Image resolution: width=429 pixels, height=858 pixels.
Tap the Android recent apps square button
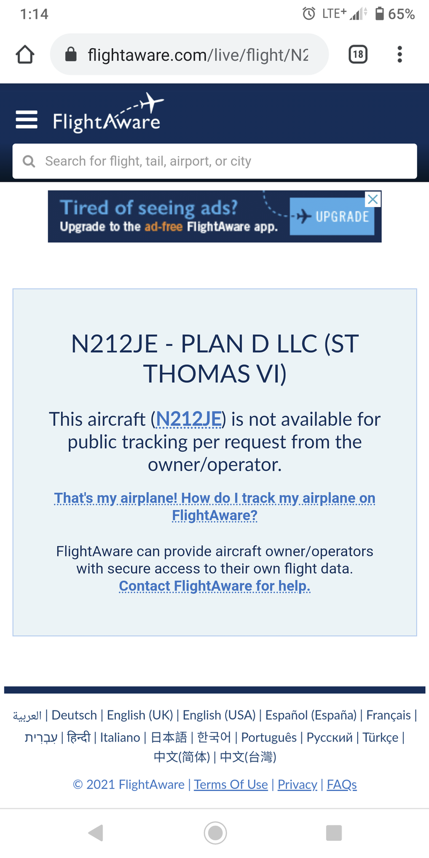(x=334, y=833)
